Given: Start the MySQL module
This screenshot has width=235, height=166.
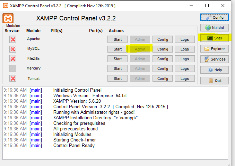Looking at the screenshot, I should click(117, 49).
